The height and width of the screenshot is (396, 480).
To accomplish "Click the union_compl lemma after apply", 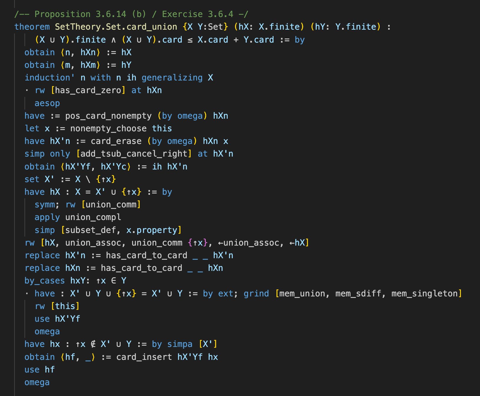I will [x=93, y=217].
